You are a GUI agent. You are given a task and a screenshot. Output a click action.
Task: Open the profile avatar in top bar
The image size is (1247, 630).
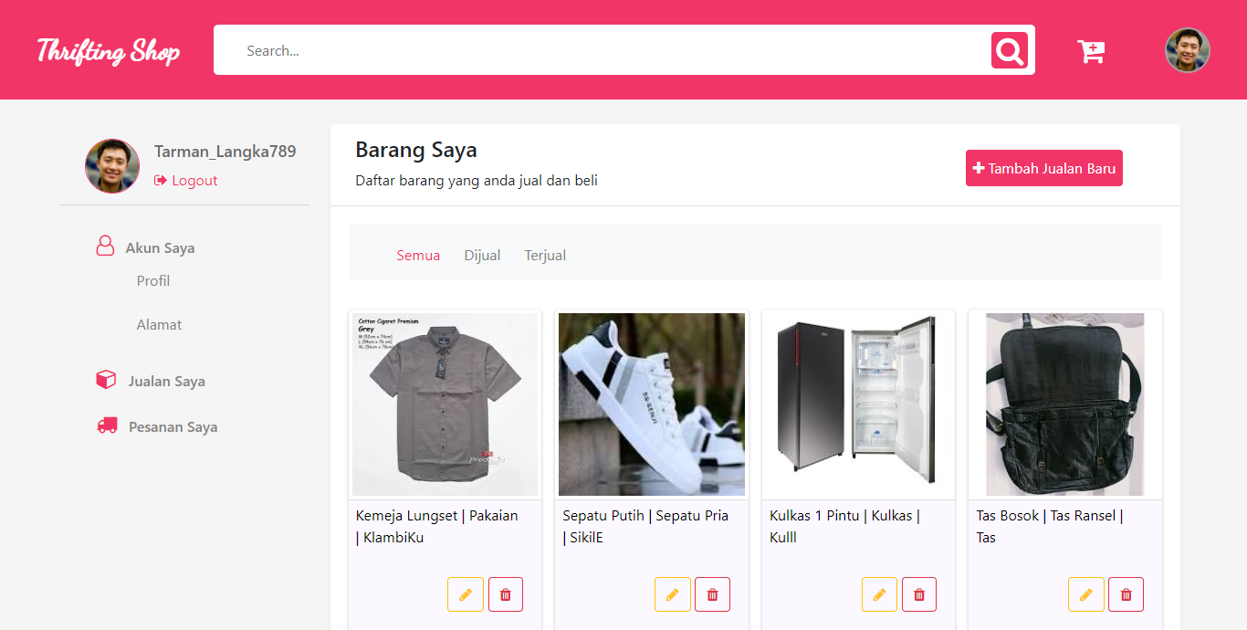click(x=1187, y=50)
